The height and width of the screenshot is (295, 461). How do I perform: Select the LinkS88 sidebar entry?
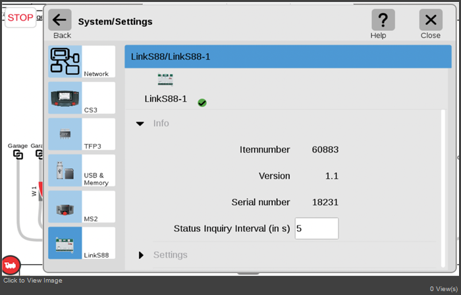pos(82,243)
